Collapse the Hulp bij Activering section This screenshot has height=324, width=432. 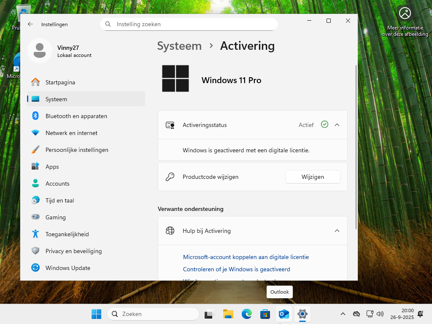[337, 231]
